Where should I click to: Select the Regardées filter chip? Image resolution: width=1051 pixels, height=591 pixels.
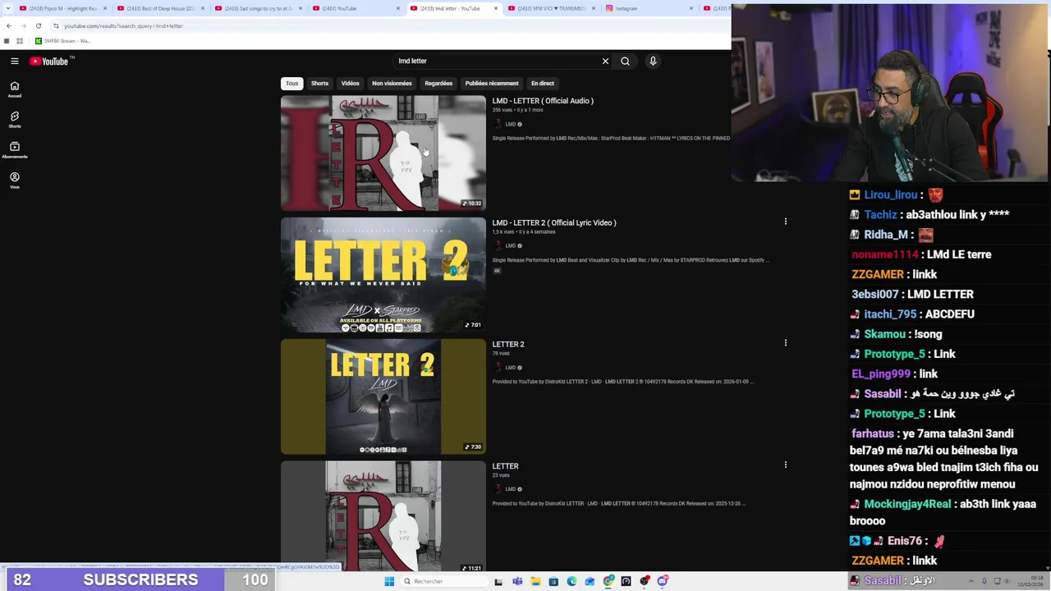pyautogui.click(x=438, y=83)
